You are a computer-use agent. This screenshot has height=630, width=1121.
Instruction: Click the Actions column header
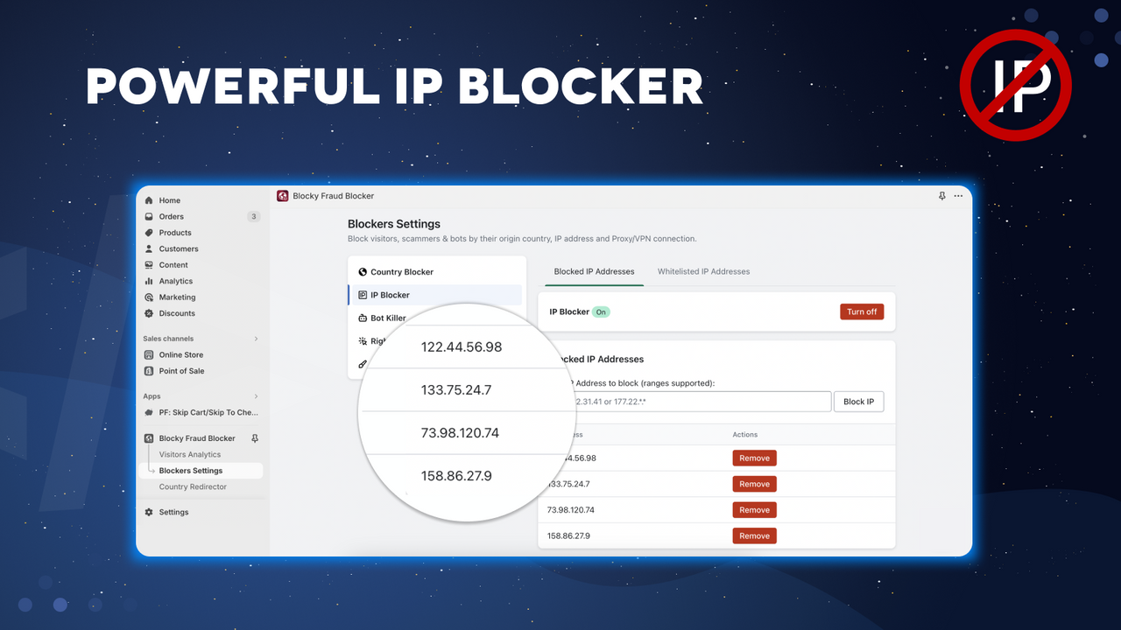[x=745, y=435]
